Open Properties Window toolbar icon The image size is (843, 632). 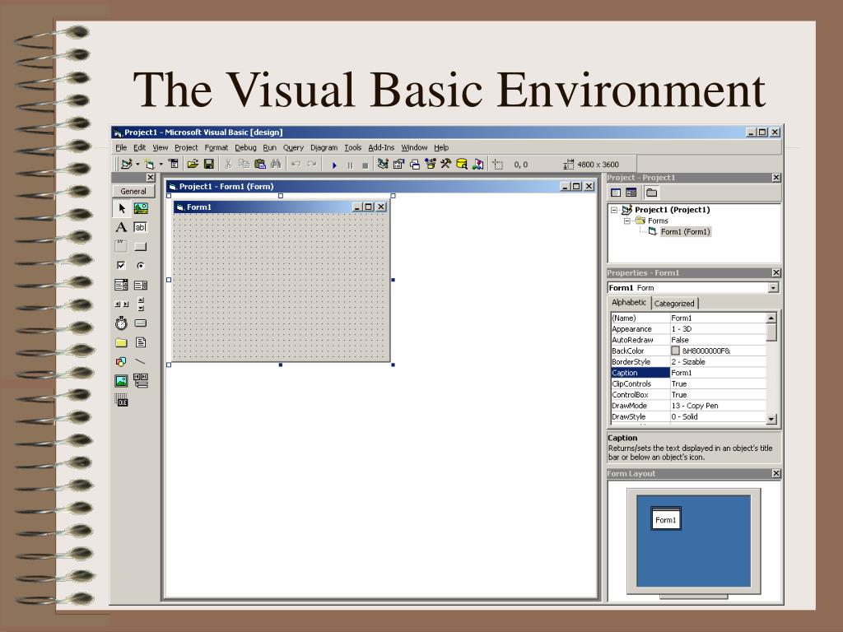click(x=399, y=165)
